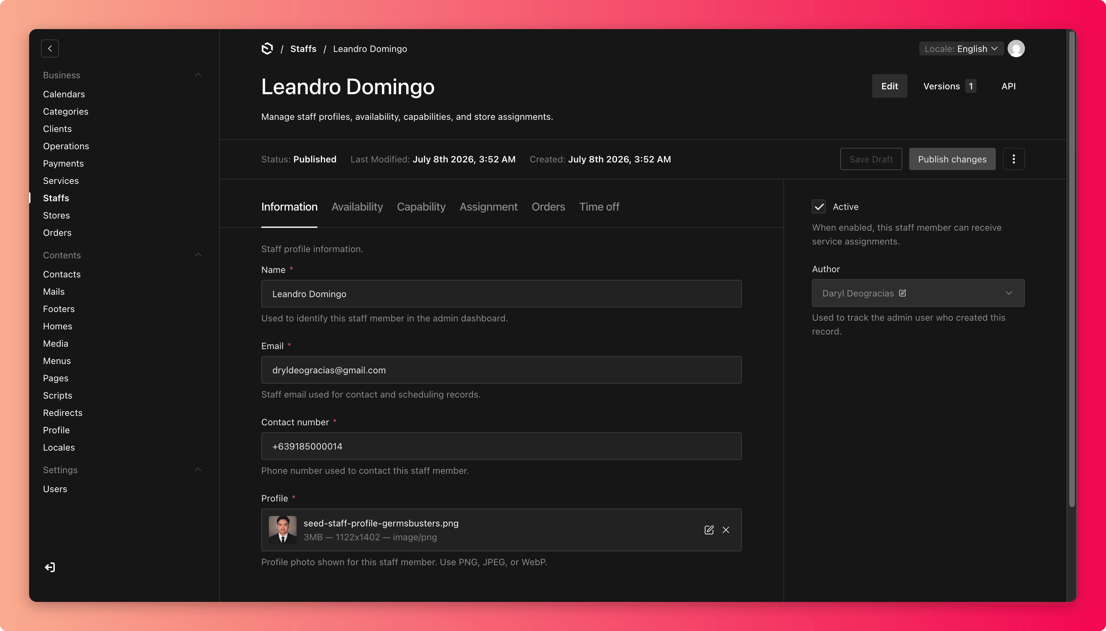Collapse the sidebar with the back arrow
This screenshot has height=631, width=1106.
(50, 48)
